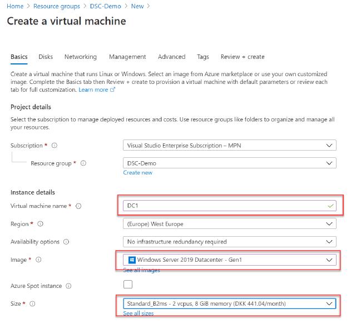
Task: Click info icon next to Virtual machine name
Action: (78, 206)
